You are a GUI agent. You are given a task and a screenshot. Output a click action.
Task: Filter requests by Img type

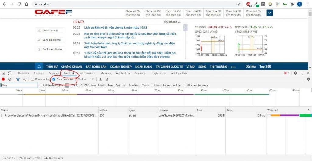tap(93, 86)
